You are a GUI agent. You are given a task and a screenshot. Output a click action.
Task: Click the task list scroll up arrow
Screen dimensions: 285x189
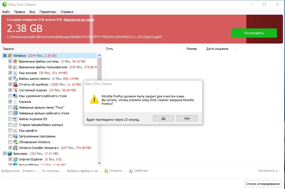tap(99, 55)
